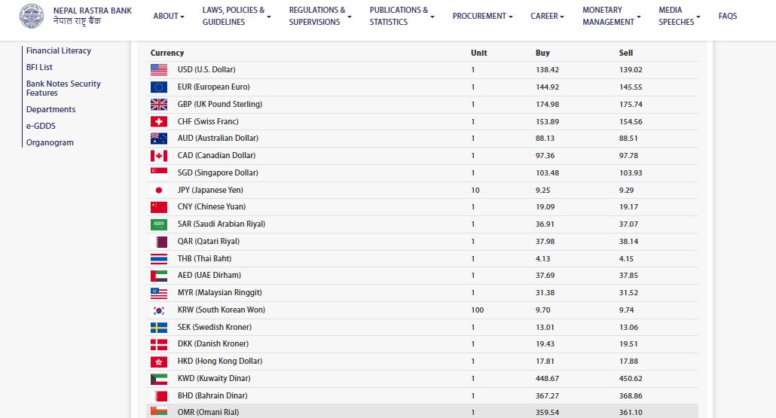Image resolution: width=776 pixels, height=418 pixels.
Task: Open the BFI List sidebar link
Action: click(39, 67)
